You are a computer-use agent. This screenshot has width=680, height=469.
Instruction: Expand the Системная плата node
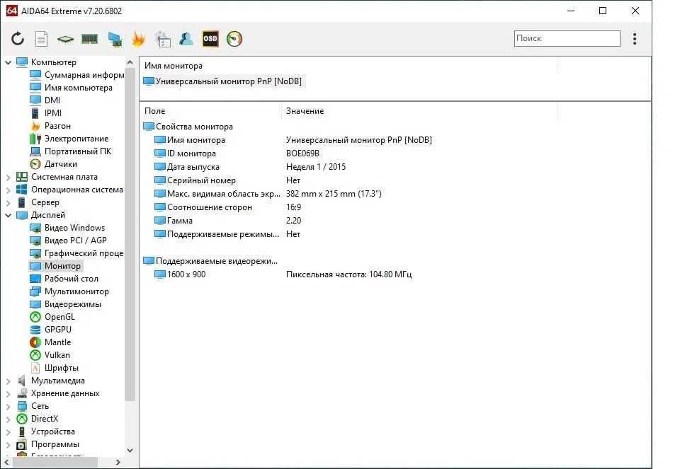pyautogui.click(x=8, y=177)
